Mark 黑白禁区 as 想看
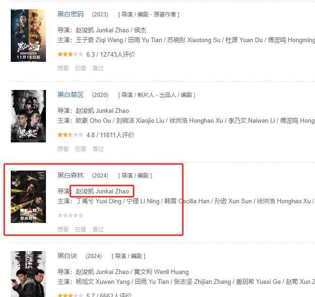This screenshot has width=315, height=297. (x=63, y=149)
